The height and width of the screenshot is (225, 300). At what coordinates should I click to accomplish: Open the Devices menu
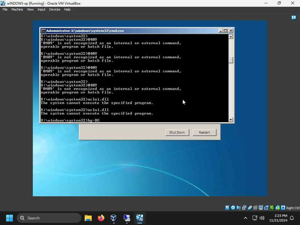(x=54, y=9)
